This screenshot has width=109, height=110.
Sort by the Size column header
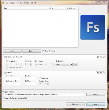(x=51, y=8)
